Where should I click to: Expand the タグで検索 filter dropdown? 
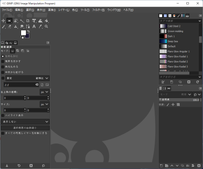pos(199,21)
